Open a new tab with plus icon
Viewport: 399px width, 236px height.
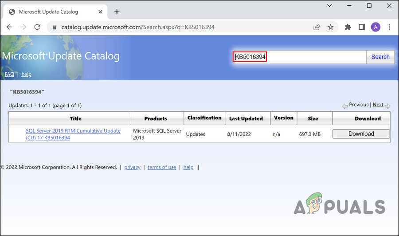click(117, 12)
